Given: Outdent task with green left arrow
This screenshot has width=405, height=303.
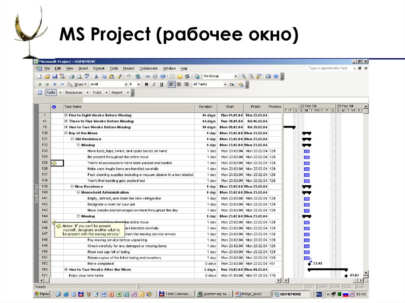Looking at the screenshot, I should 40,85.
